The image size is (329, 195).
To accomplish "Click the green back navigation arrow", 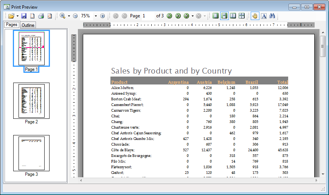I will coord(186,16).
